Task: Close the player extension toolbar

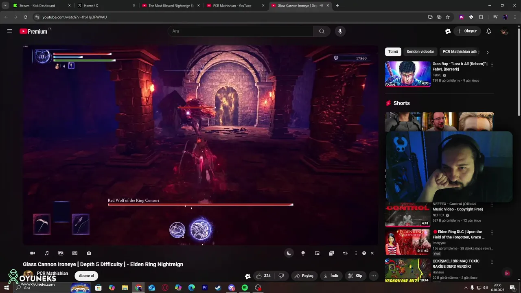Action: [372, 253]
